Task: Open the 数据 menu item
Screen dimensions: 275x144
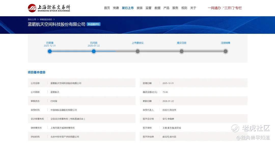Action: click(x=157, y=8)
